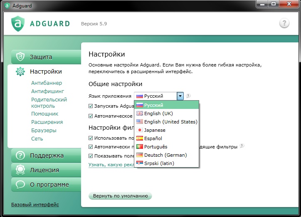Click the shield icon next to Защита
The height and width of the screenshot is (217, 301).
[x=20, y=57]
